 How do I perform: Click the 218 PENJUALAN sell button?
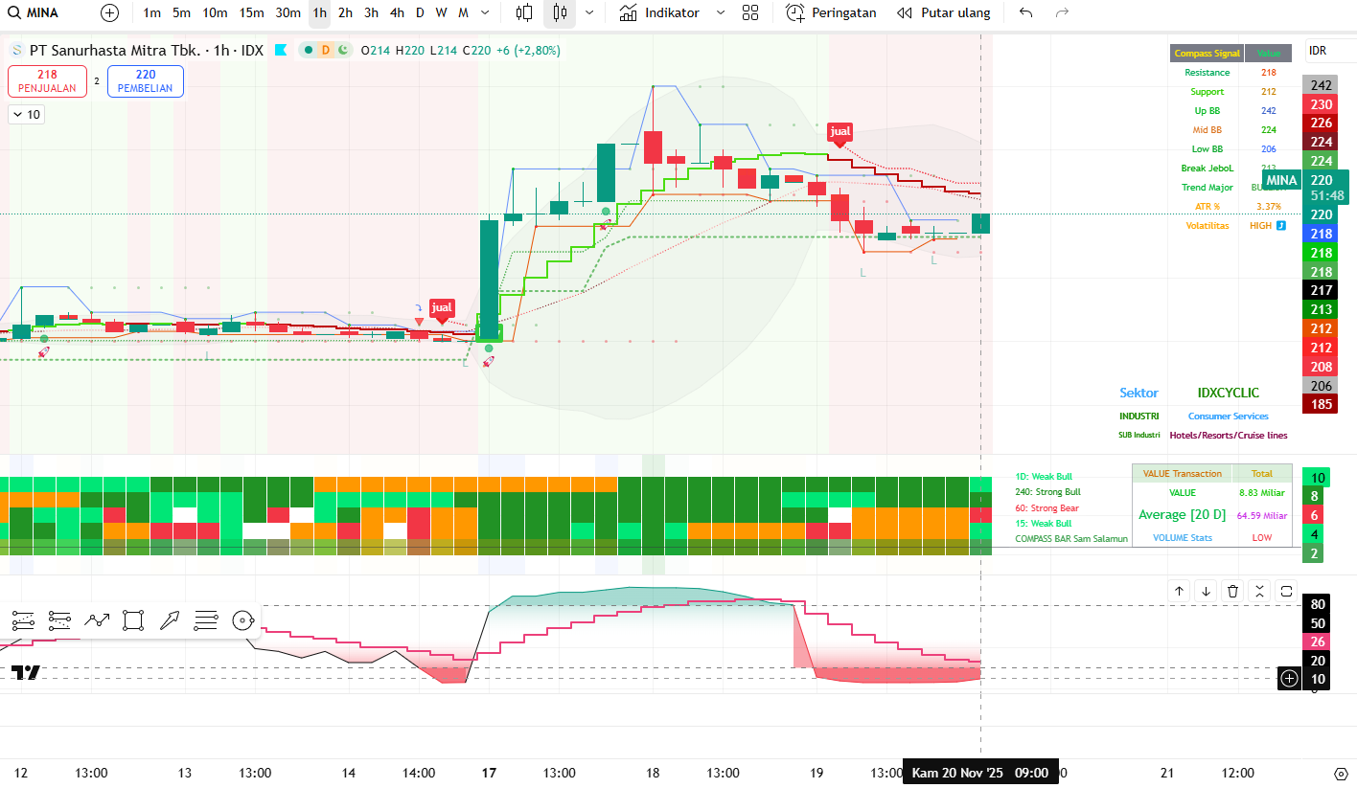[x=47, y=81]
